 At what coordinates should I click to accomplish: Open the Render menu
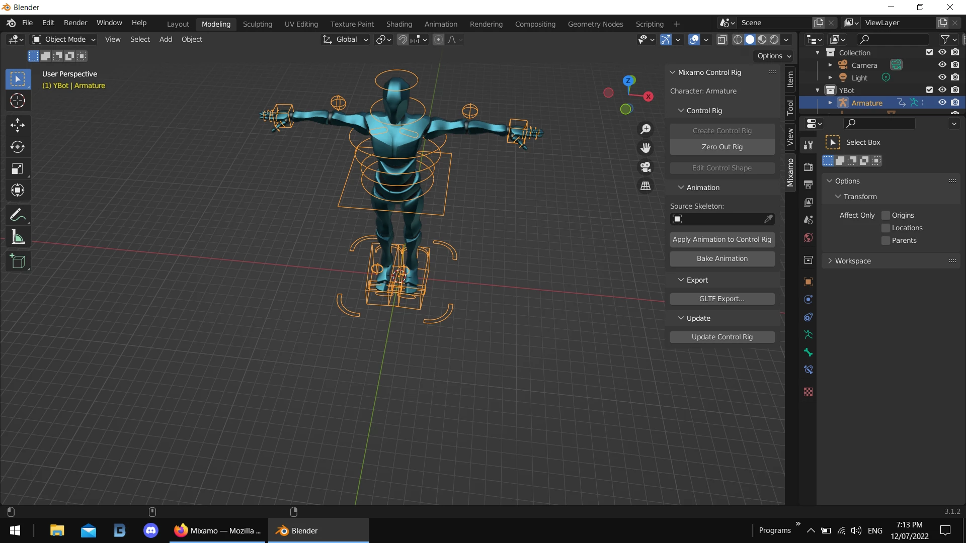(x=75, y=23)
